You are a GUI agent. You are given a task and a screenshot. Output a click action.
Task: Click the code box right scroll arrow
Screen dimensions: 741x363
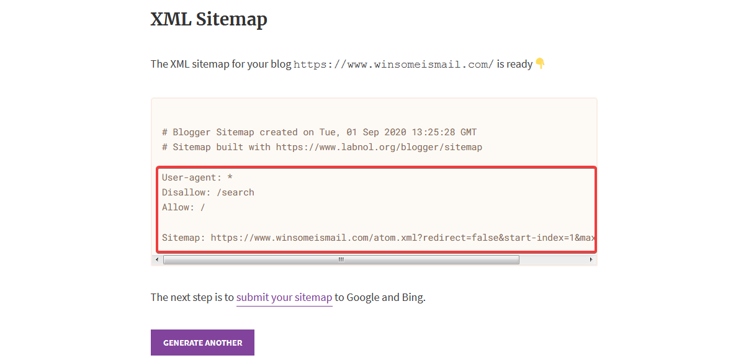tap(591, 259)
